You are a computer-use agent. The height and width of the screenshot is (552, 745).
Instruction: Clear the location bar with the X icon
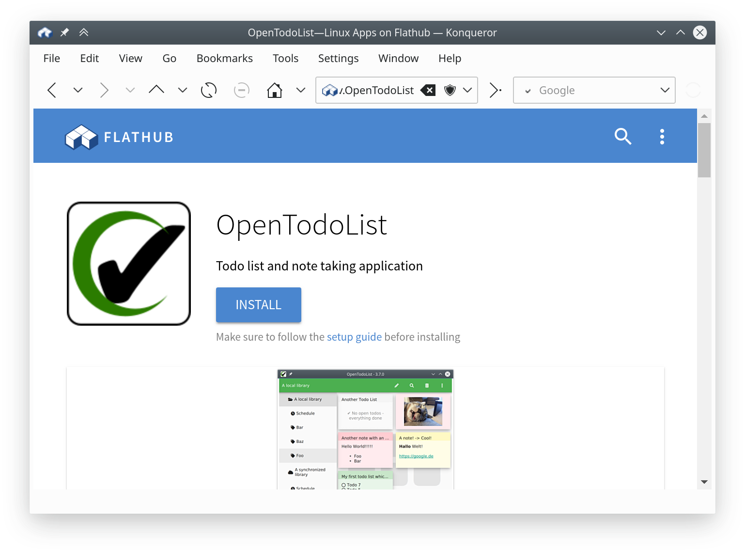tap(428, 90)
